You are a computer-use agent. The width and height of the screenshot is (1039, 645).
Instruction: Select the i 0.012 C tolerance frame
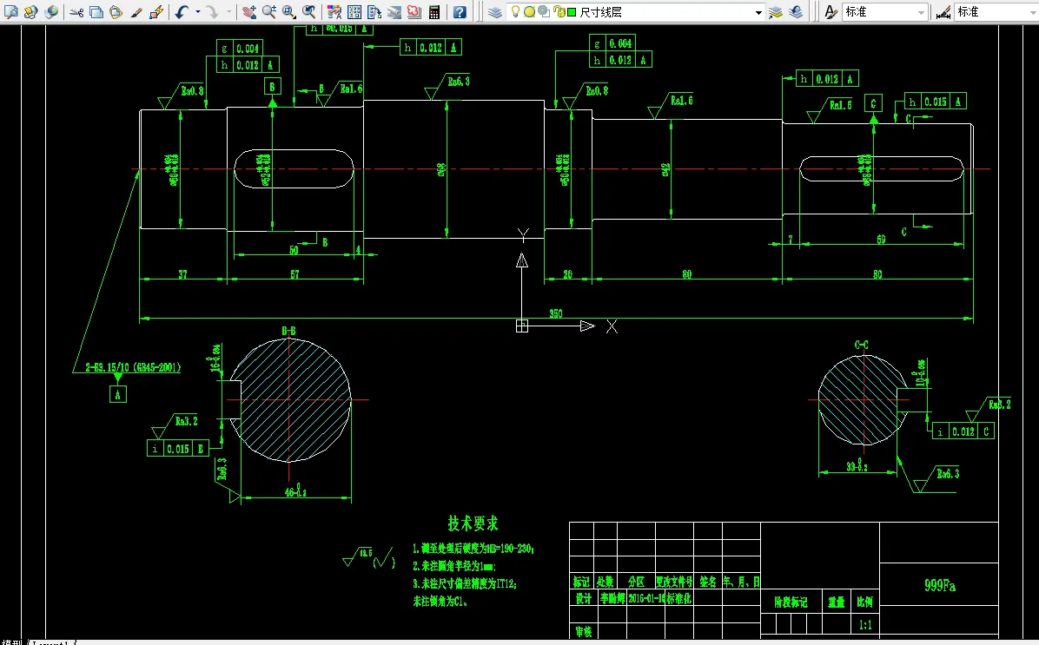click(x=963, y=431)
